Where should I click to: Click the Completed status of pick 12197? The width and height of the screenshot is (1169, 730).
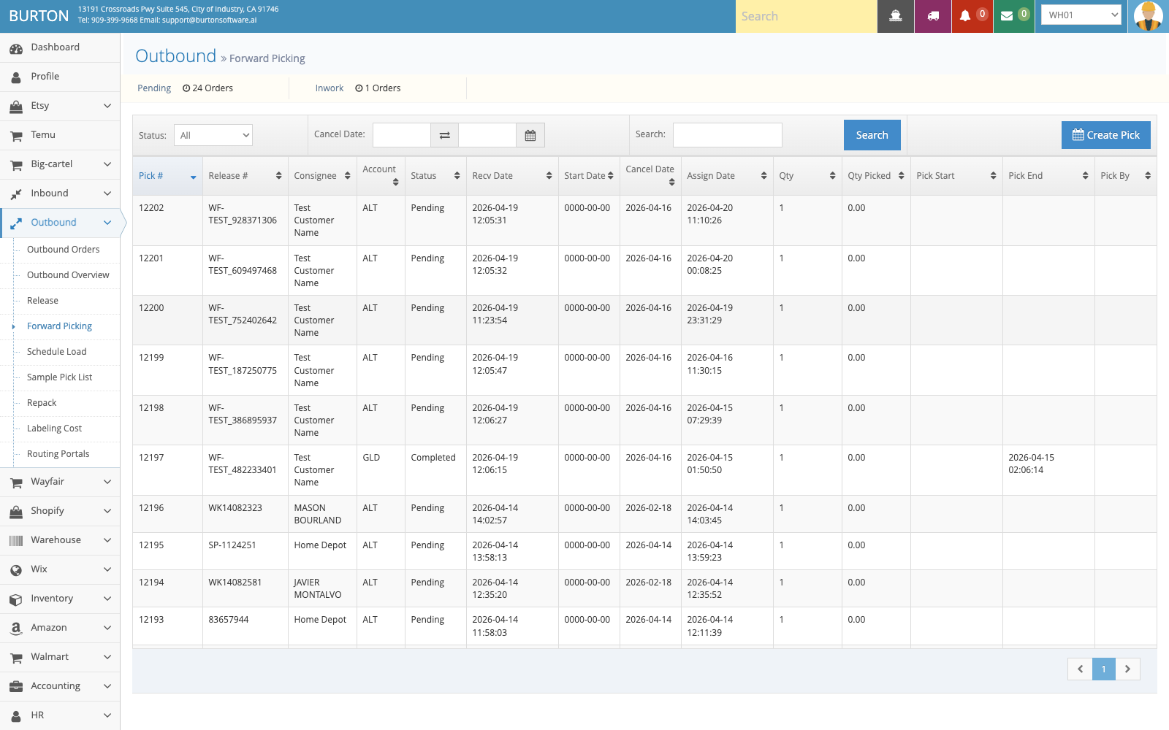433,458
